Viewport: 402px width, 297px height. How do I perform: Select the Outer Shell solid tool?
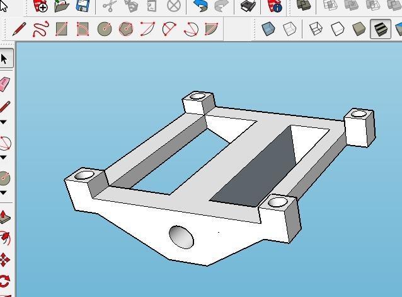coord(303,5)
